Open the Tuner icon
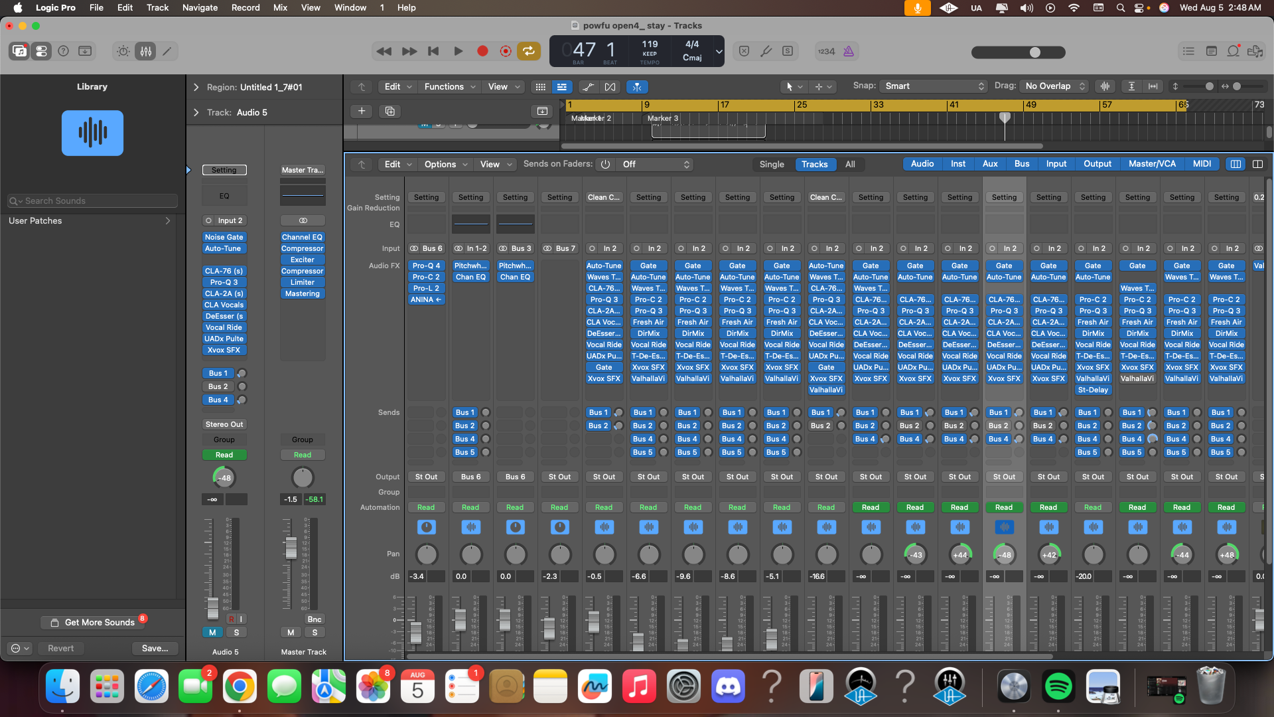The height and width of the screenshot is (717, 1274). pyautogui.click(x=766, y=51)
